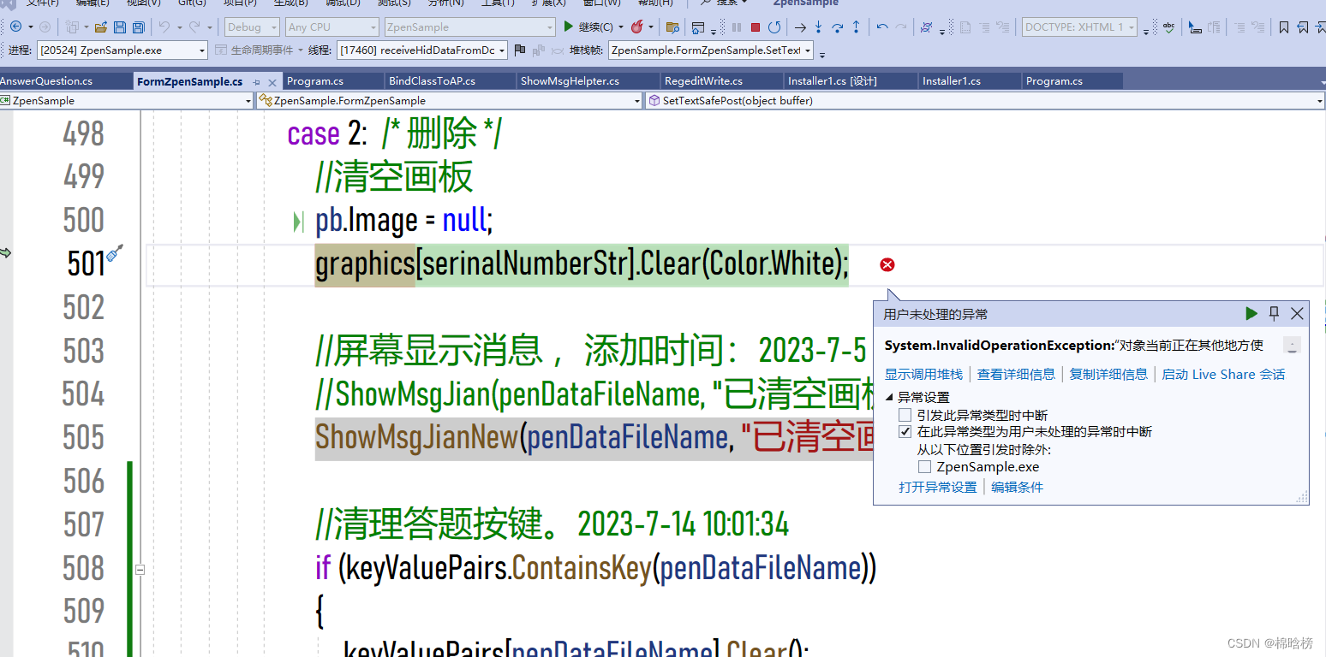1326x657 pixels.
Task: Click the Step Into arrow icon
Action: click(x=819, y=27)
